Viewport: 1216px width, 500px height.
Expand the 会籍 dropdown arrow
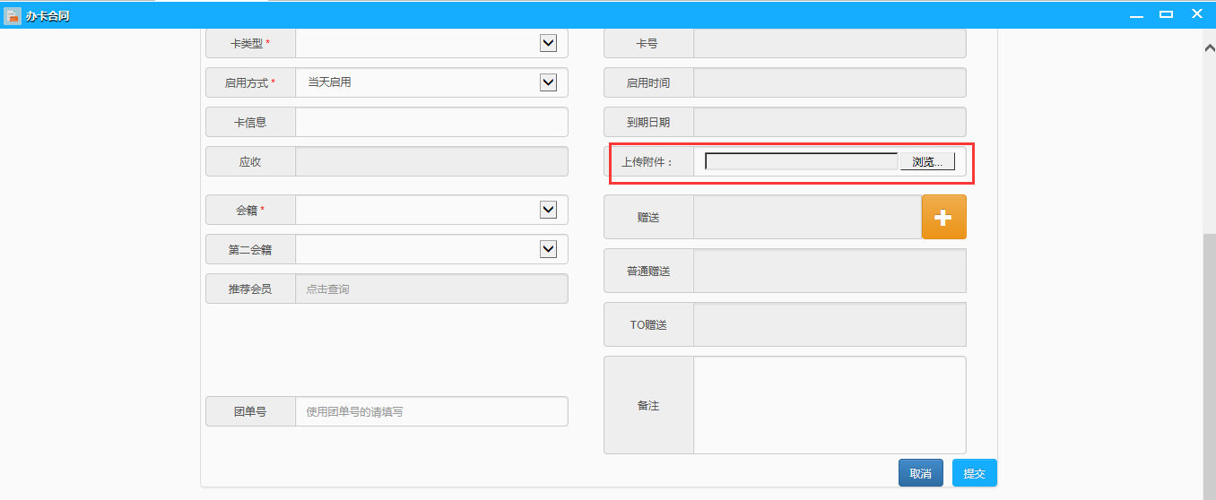click(x=548, y=209)
